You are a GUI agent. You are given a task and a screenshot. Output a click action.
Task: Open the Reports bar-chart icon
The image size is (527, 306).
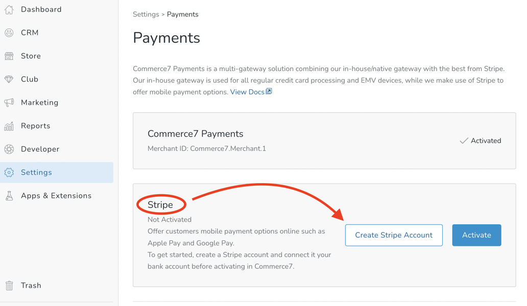(x=9, y=125)
